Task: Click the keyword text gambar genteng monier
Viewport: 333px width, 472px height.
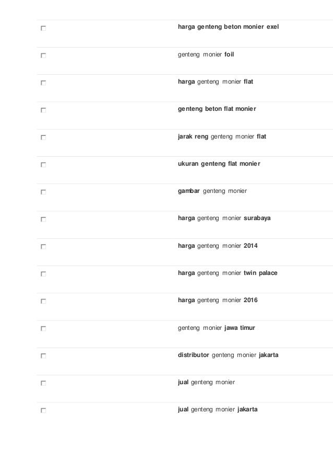Action: point(212,191)
